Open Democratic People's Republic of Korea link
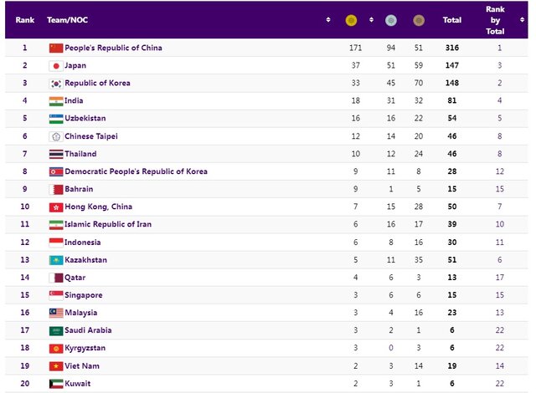Screen dimensions: 536x393 pos(136,171)
